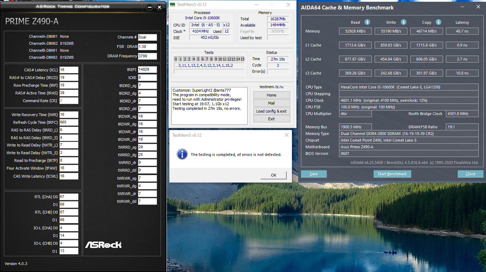The image size is (486, 272).
Task: Minimize the ASRock Timing Configurator window
Action: click(149, 7)
